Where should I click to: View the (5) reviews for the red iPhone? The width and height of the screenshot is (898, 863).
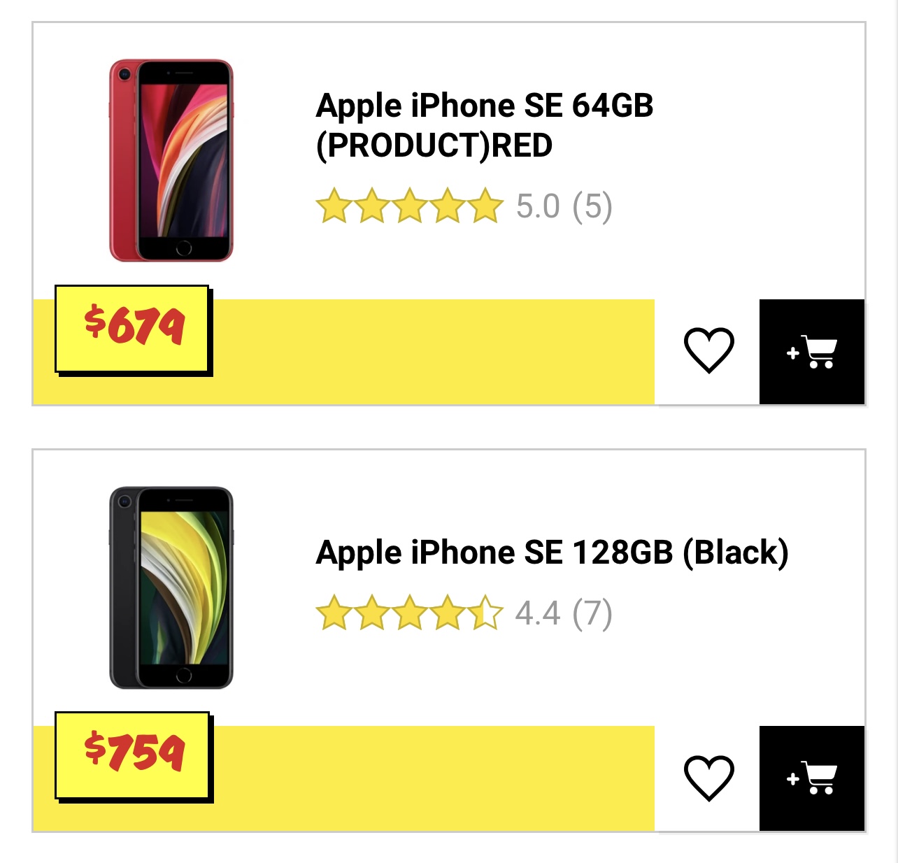(592, 206)
